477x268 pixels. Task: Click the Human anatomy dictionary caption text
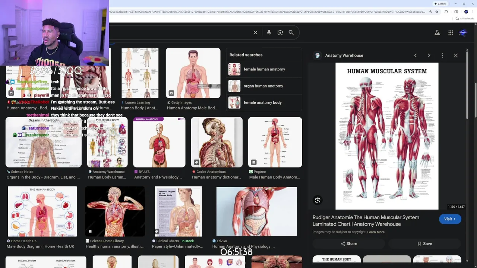(x=217, y=177)
